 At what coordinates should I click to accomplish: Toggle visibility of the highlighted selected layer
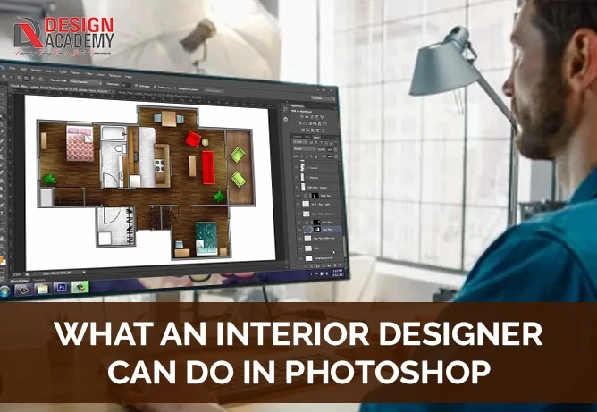pos(299,230)
